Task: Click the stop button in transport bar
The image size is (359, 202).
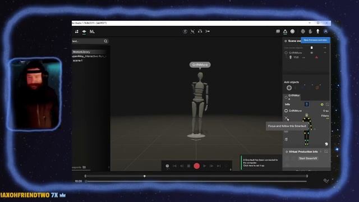Action: [188, 166]
